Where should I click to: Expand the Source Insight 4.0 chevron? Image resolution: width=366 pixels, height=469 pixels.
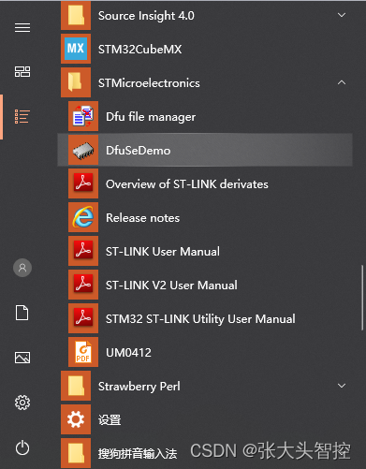point(342,15)
